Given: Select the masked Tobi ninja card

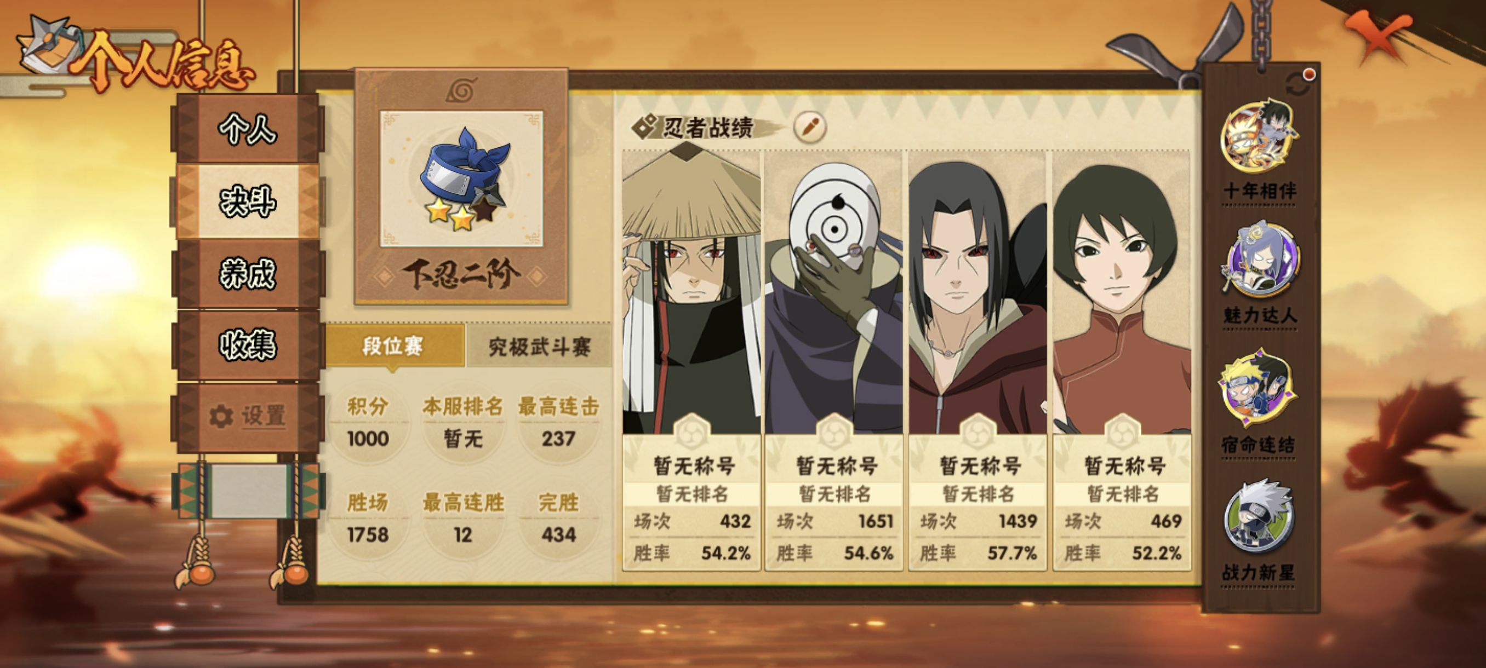Looking at the screenshot, I should pos(834,360).
